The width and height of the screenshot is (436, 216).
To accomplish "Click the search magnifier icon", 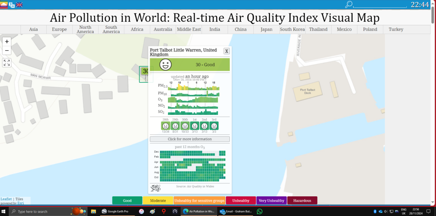I will (x=349, y=4).
